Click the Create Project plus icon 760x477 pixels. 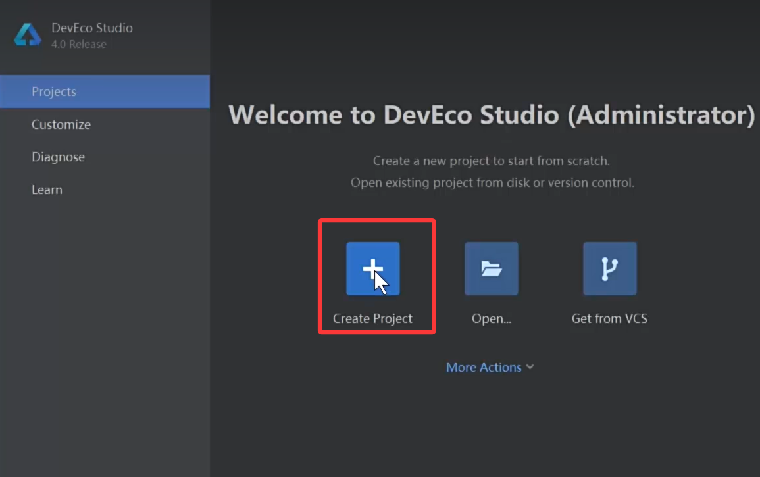pyautogui.click(x=372, y=268)
